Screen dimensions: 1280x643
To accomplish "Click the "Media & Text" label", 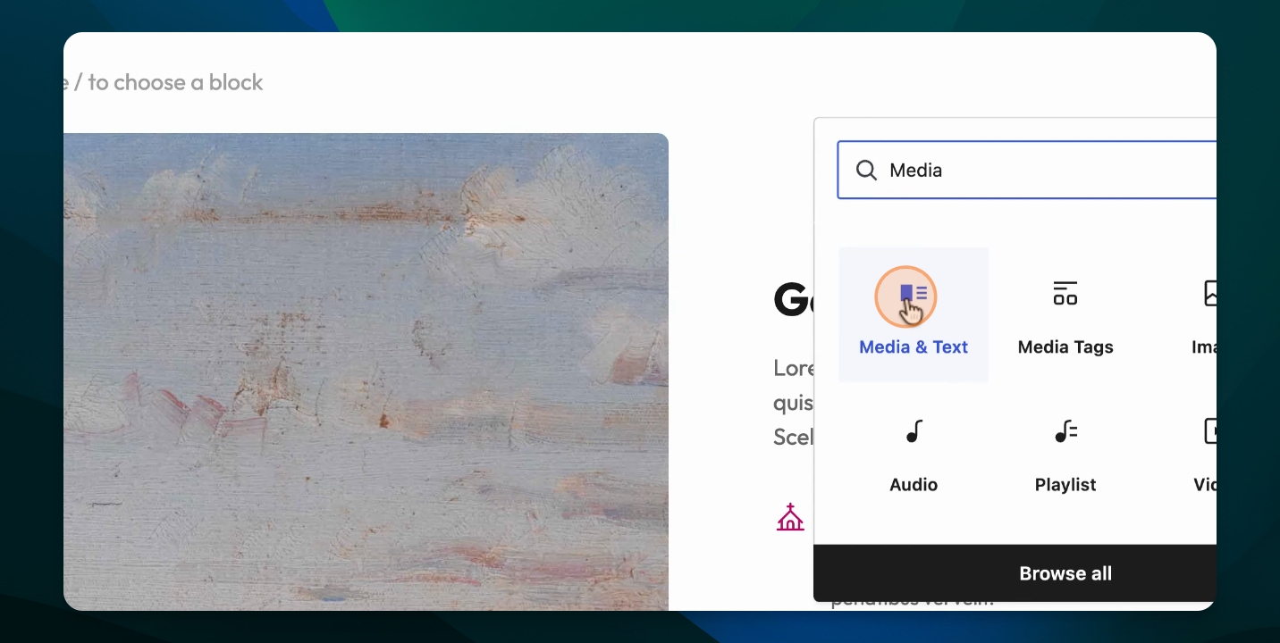I will pyautogui.click(x=914, y=347).
